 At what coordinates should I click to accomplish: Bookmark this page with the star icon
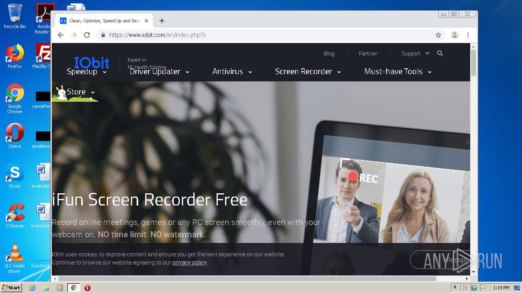tap(438, 35)
